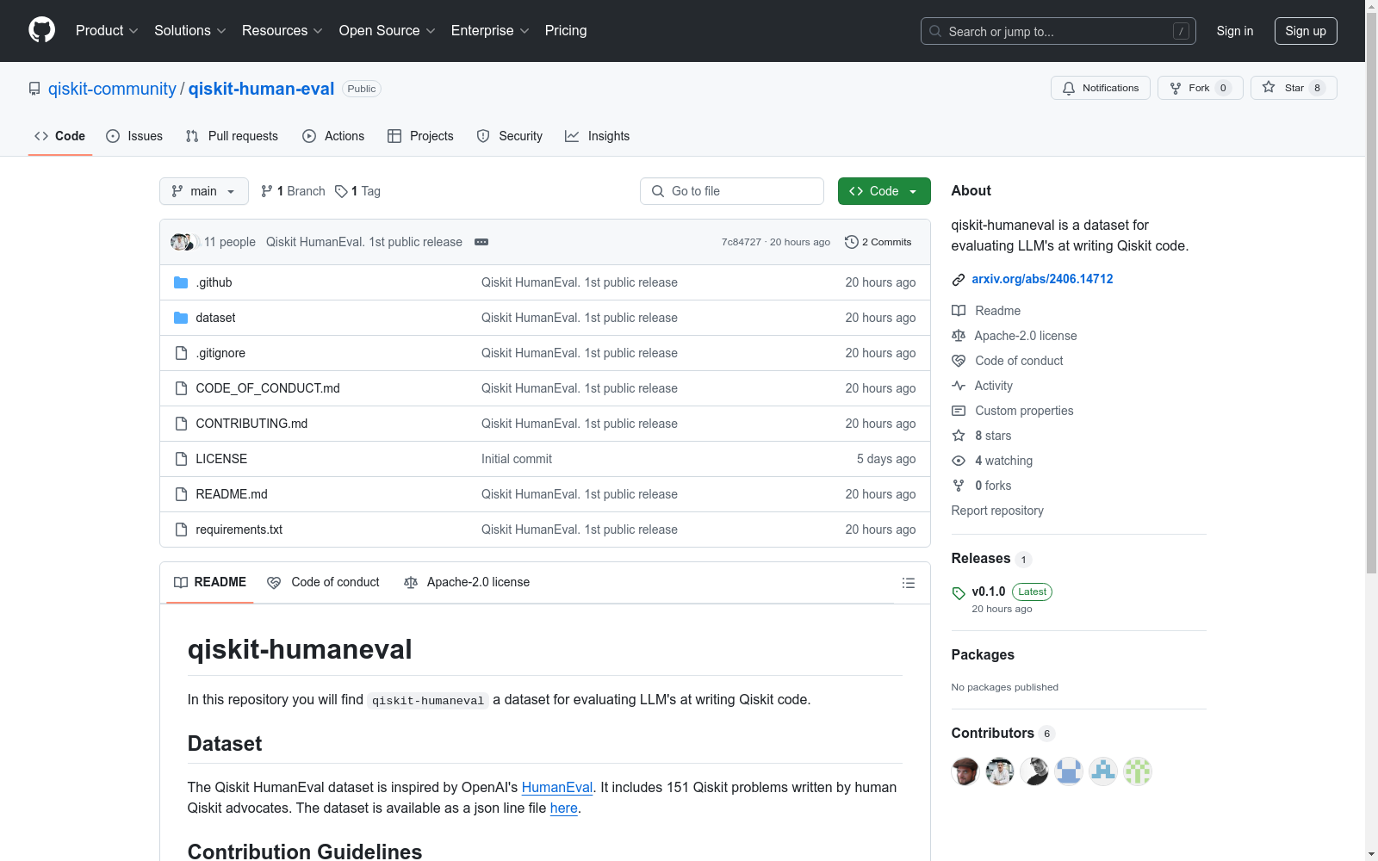Switch to the Issues tab
Screen dimensions: 1378x861
pos(134,136)
